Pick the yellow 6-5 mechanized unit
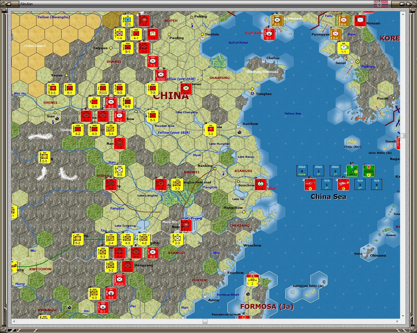Viewport: 417px width, 333px height. coord(127,102)
